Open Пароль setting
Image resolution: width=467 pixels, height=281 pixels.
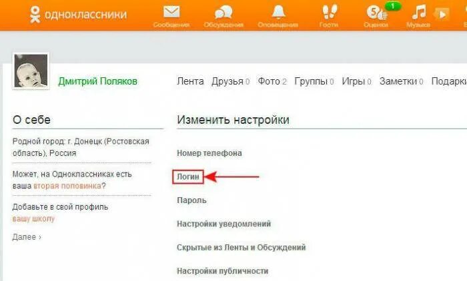pos(191,200)
